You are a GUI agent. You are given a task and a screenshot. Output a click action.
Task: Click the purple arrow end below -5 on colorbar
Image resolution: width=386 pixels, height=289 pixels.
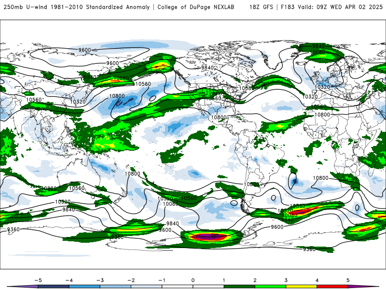click(23, 287)
